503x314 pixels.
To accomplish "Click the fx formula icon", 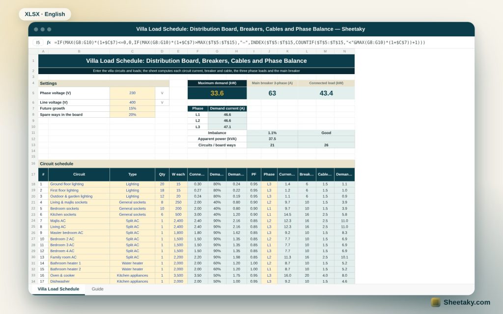I will point(49,42).
